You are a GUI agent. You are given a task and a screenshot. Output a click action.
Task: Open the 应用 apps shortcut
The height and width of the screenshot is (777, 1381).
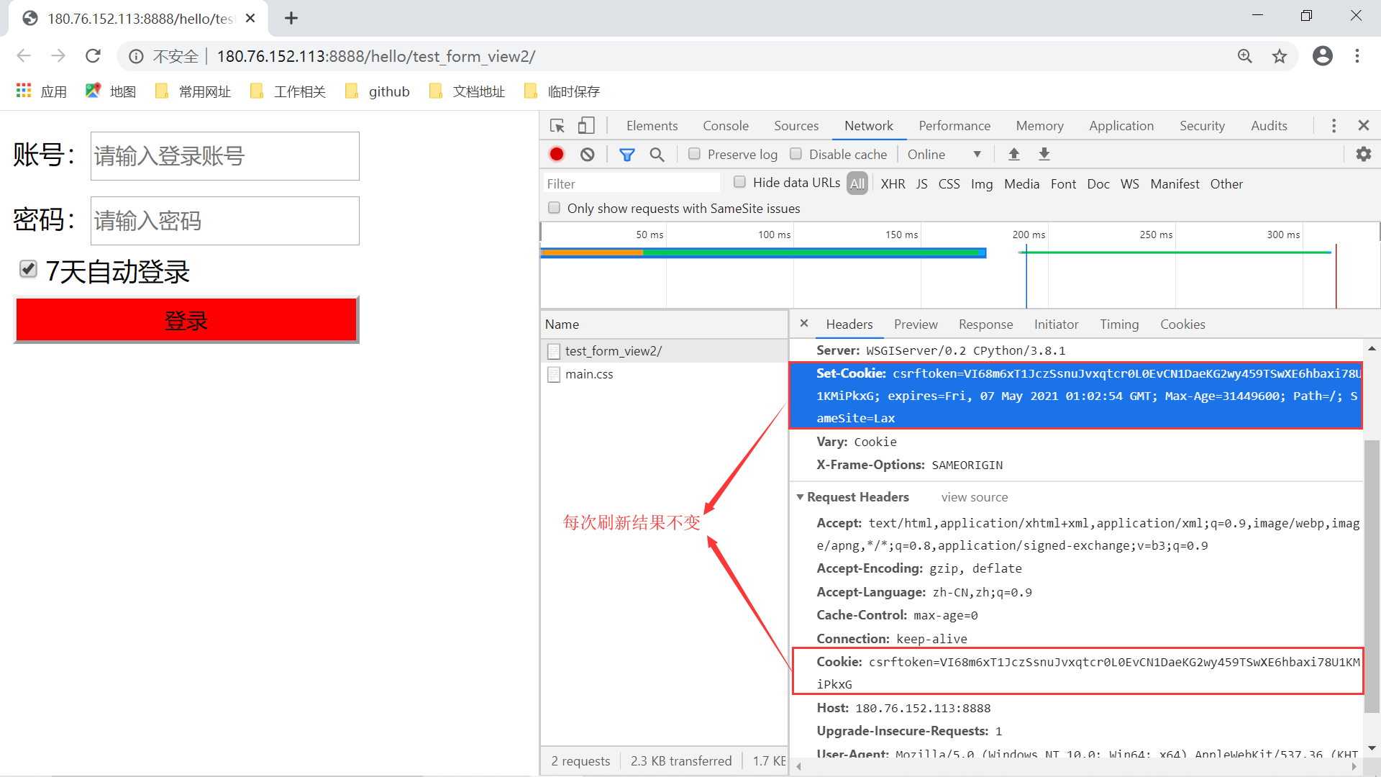(x=42, y=91)
